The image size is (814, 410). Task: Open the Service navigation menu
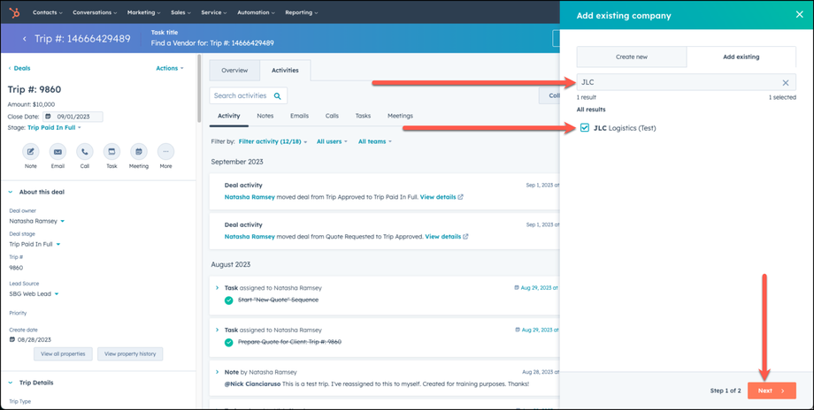(x=214, y=11)
